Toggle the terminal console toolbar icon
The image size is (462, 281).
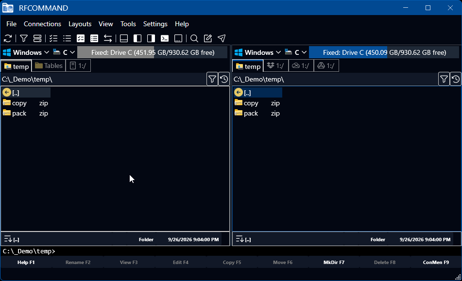pos(165,38)
